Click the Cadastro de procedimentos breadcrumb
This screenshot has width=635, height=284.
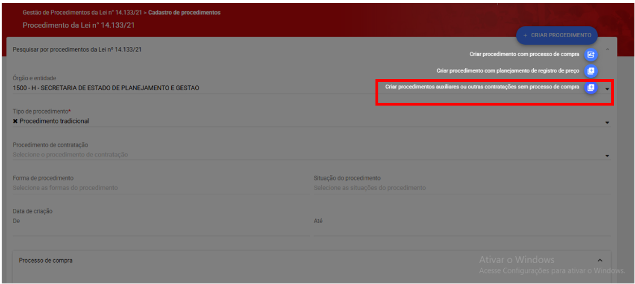coord(184,12)
